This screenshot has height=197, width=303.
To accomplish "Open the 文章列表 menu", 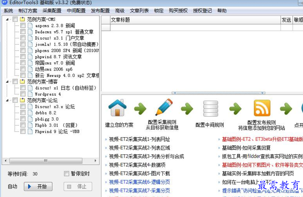I will [x=139, y=11].
